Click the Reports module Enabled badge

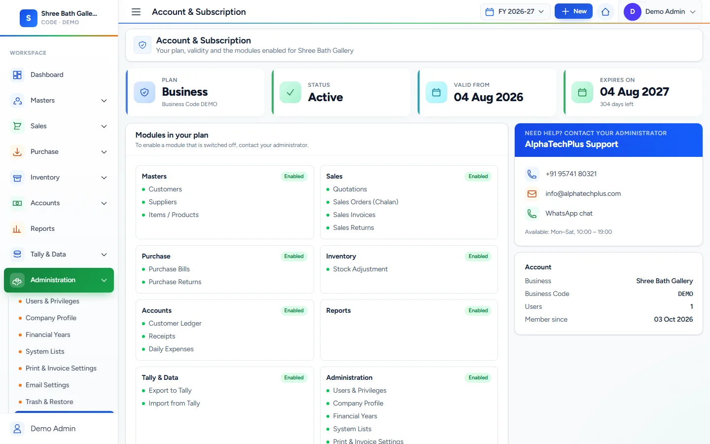[478, 311]
